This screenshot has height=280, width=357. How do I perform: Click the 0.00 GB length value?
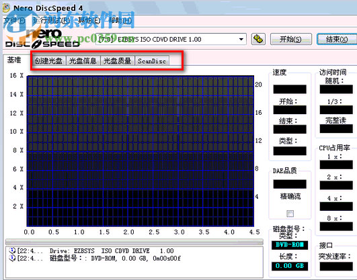[x=290, y=266]
